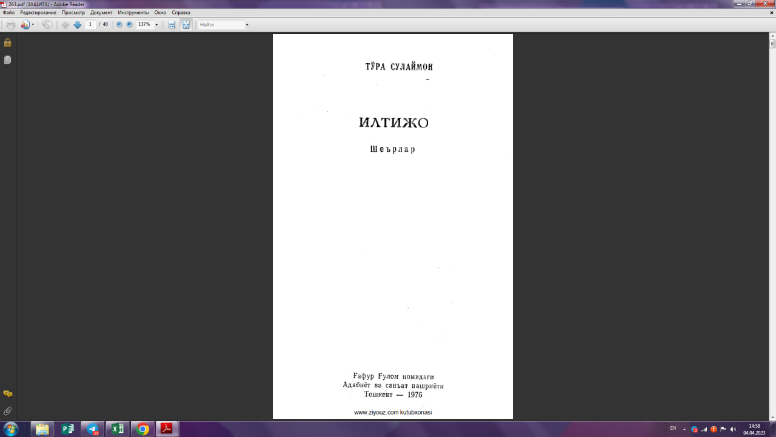Screen dimensions: 776x437
Task: Click the page number input field
Action: [90, 25]
